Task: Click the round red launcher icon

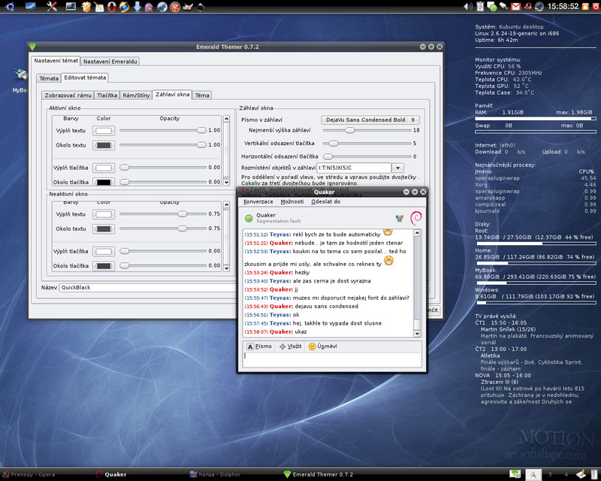Action: click(175, 7)
